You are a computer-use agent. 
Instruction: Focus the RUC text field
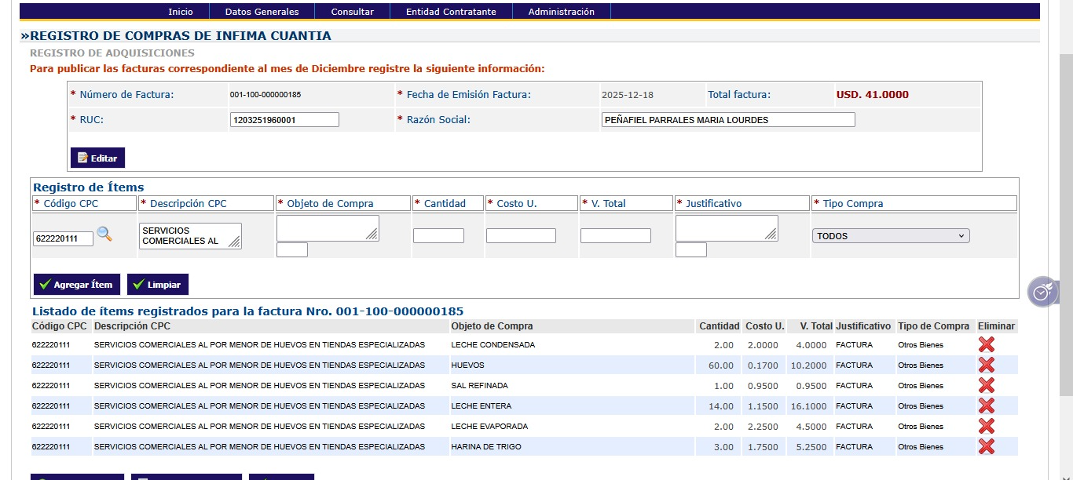(x=284, y=120)
